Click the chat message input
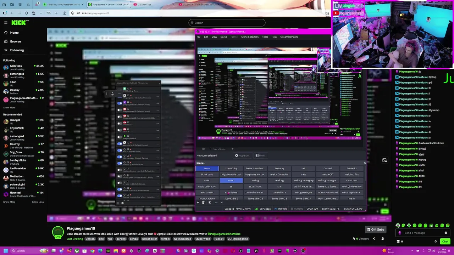454x255 pixels. [x=422, y=233]
